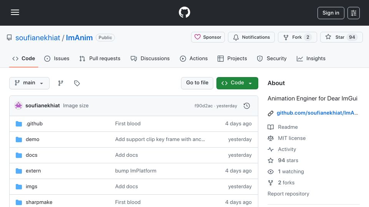The image size is (369, 207).
Task: Open 'Add docs' commit for docs folder
Action: 126,155
